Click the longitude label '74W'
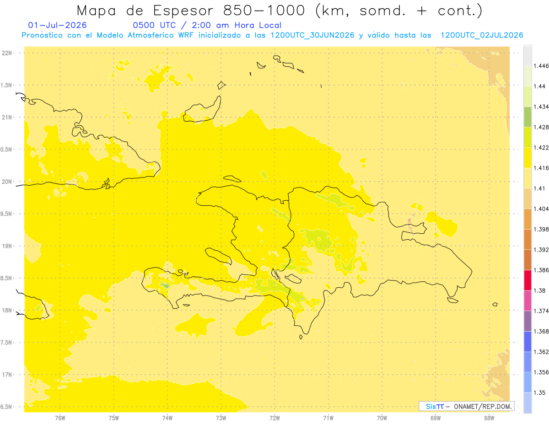This screenshot has width=549, height=424. pos(167,418)
